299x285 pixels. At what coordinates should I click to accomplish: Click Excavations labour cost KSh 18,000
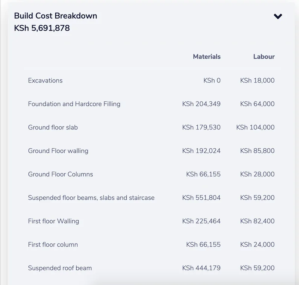coord(257,81)
